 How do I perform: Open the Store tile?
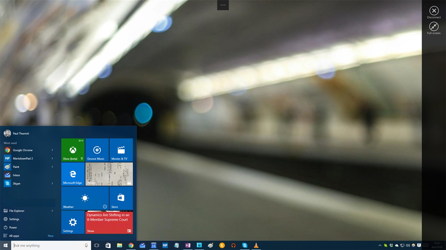121,198
